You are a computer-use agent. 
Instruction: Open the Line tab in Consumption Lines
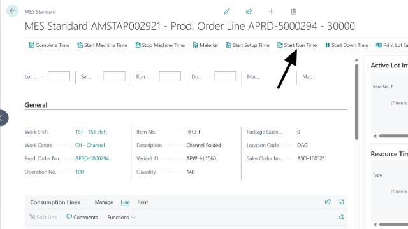125,202
